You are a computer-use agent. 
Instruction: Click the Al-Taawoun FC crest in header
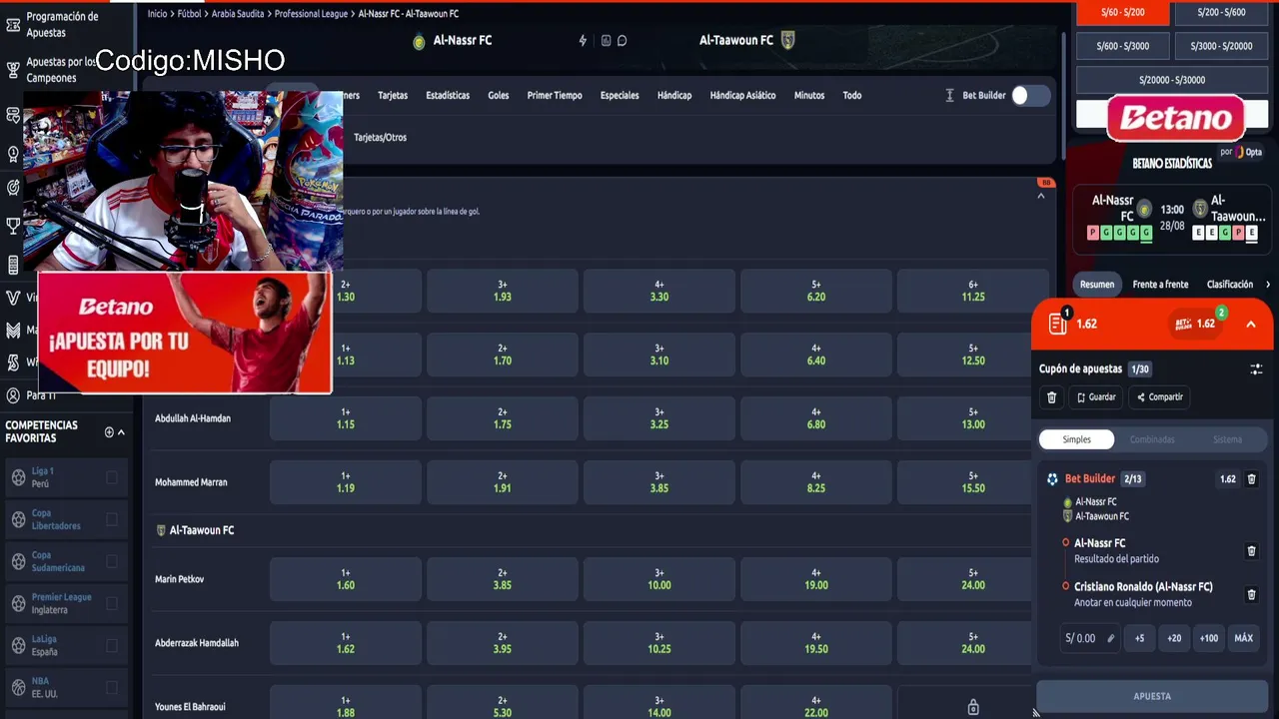coord(787,41)
